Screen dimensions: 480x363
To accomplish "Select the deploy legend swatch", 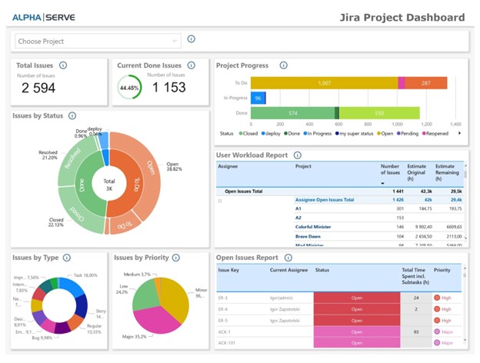I will [263, 134].
